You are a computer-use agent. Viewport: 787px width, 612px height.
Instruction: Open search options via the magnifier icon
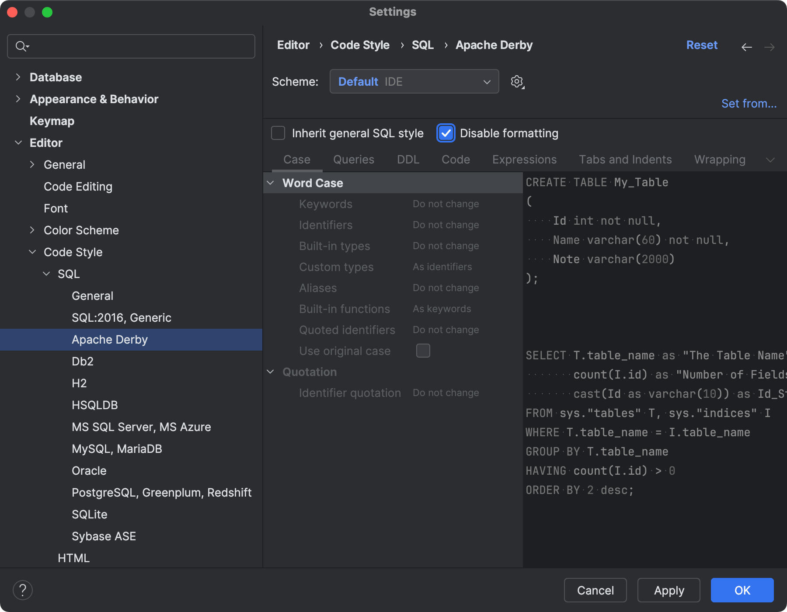point(23,46)
